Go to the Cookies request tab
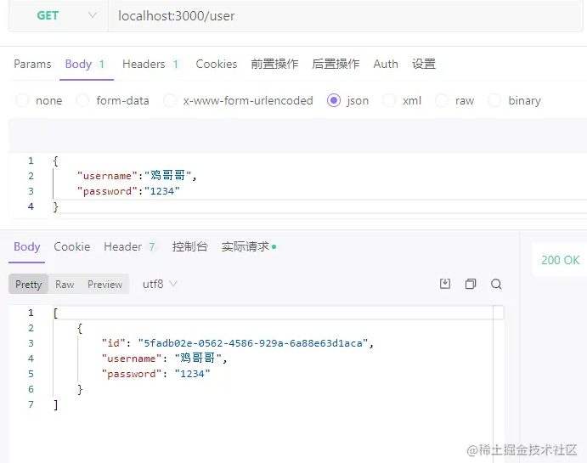This screenshot has width=587, height=463. coord(217,64)
